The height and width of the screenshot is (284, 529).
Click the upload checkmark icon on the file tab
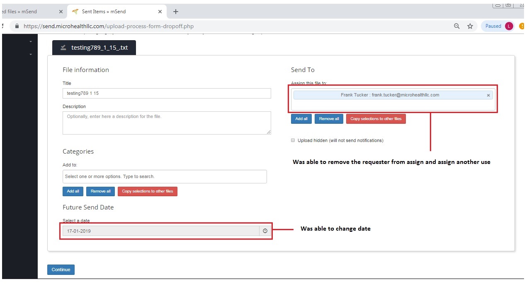click(x=63, y=47)
